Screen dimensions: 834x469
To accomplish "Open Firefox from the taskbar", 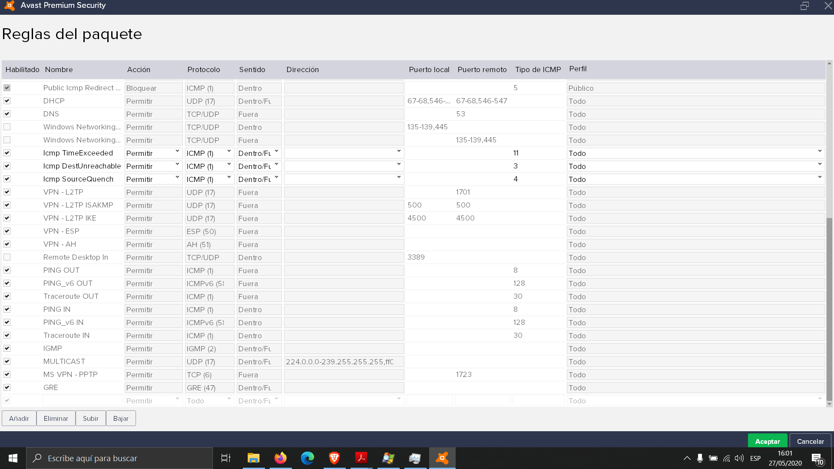I will (281, 458).
